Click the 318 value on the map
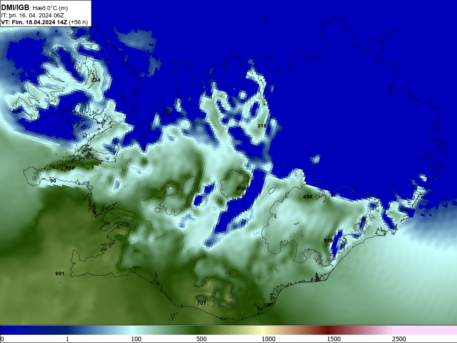The width and height of the screenshot is (457, 343). (x=262, y=126)
